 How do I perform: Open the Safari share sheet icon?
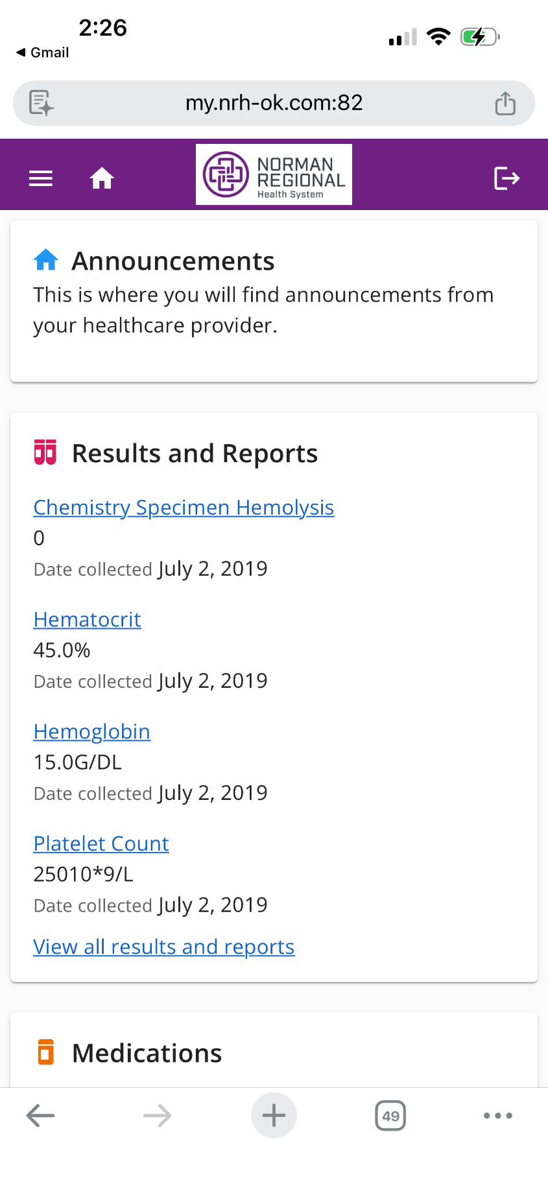pyautogui.click(x=505, y=102)
